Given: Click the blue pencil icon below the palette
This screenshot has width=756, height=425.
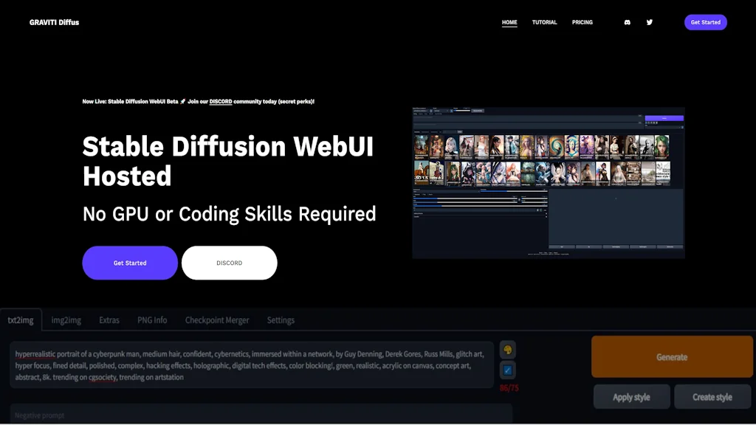Looking at the screenshot, I should [507, 370].
